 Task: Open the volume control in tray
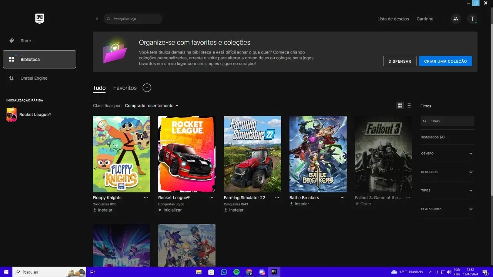pos(449,272)
